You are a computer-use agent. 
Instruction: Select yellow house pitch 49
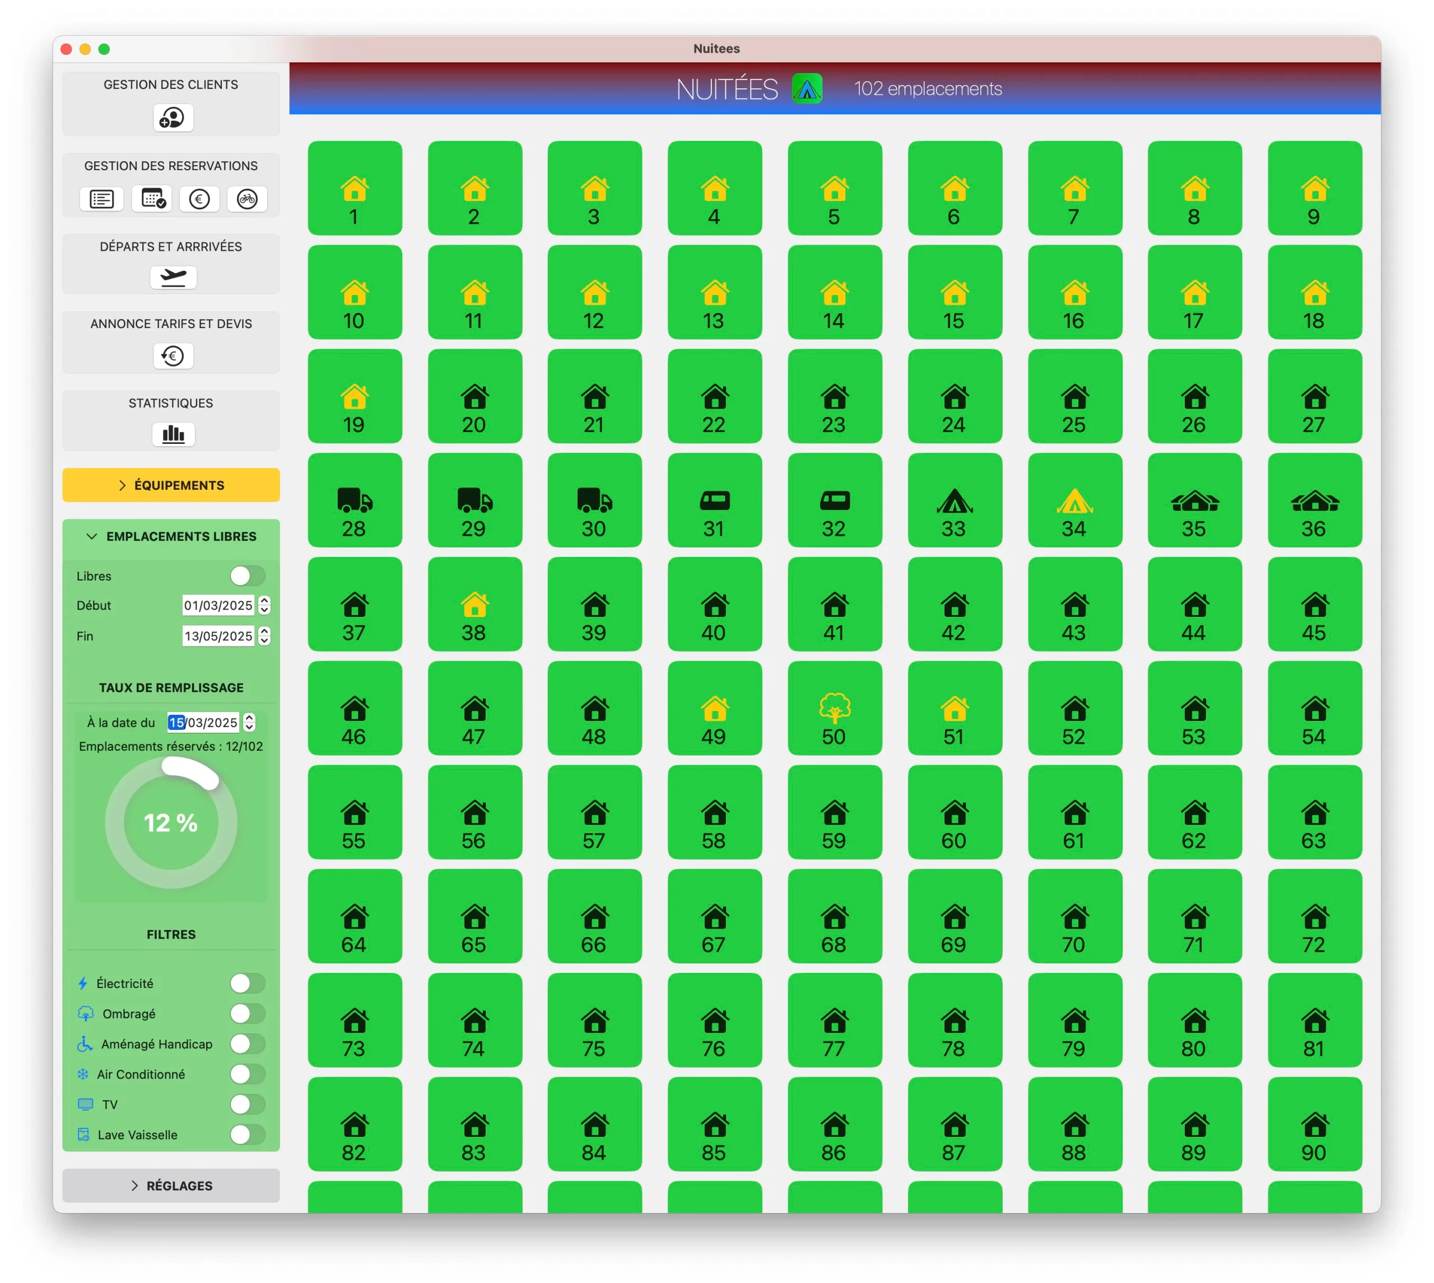tap(715, 708)
